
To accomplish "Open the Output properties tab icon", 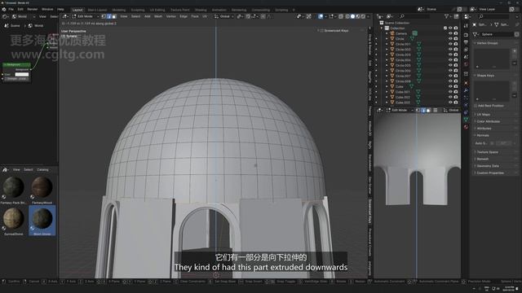I will [466, 42].
